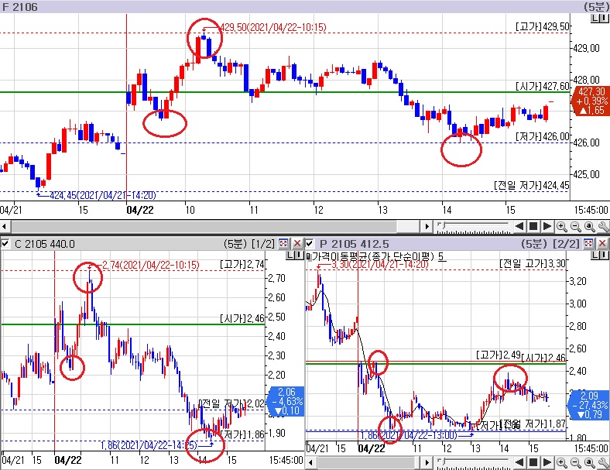
Task: Select the P 2105 412.5 pane title
Action: [x=354, y=244]
